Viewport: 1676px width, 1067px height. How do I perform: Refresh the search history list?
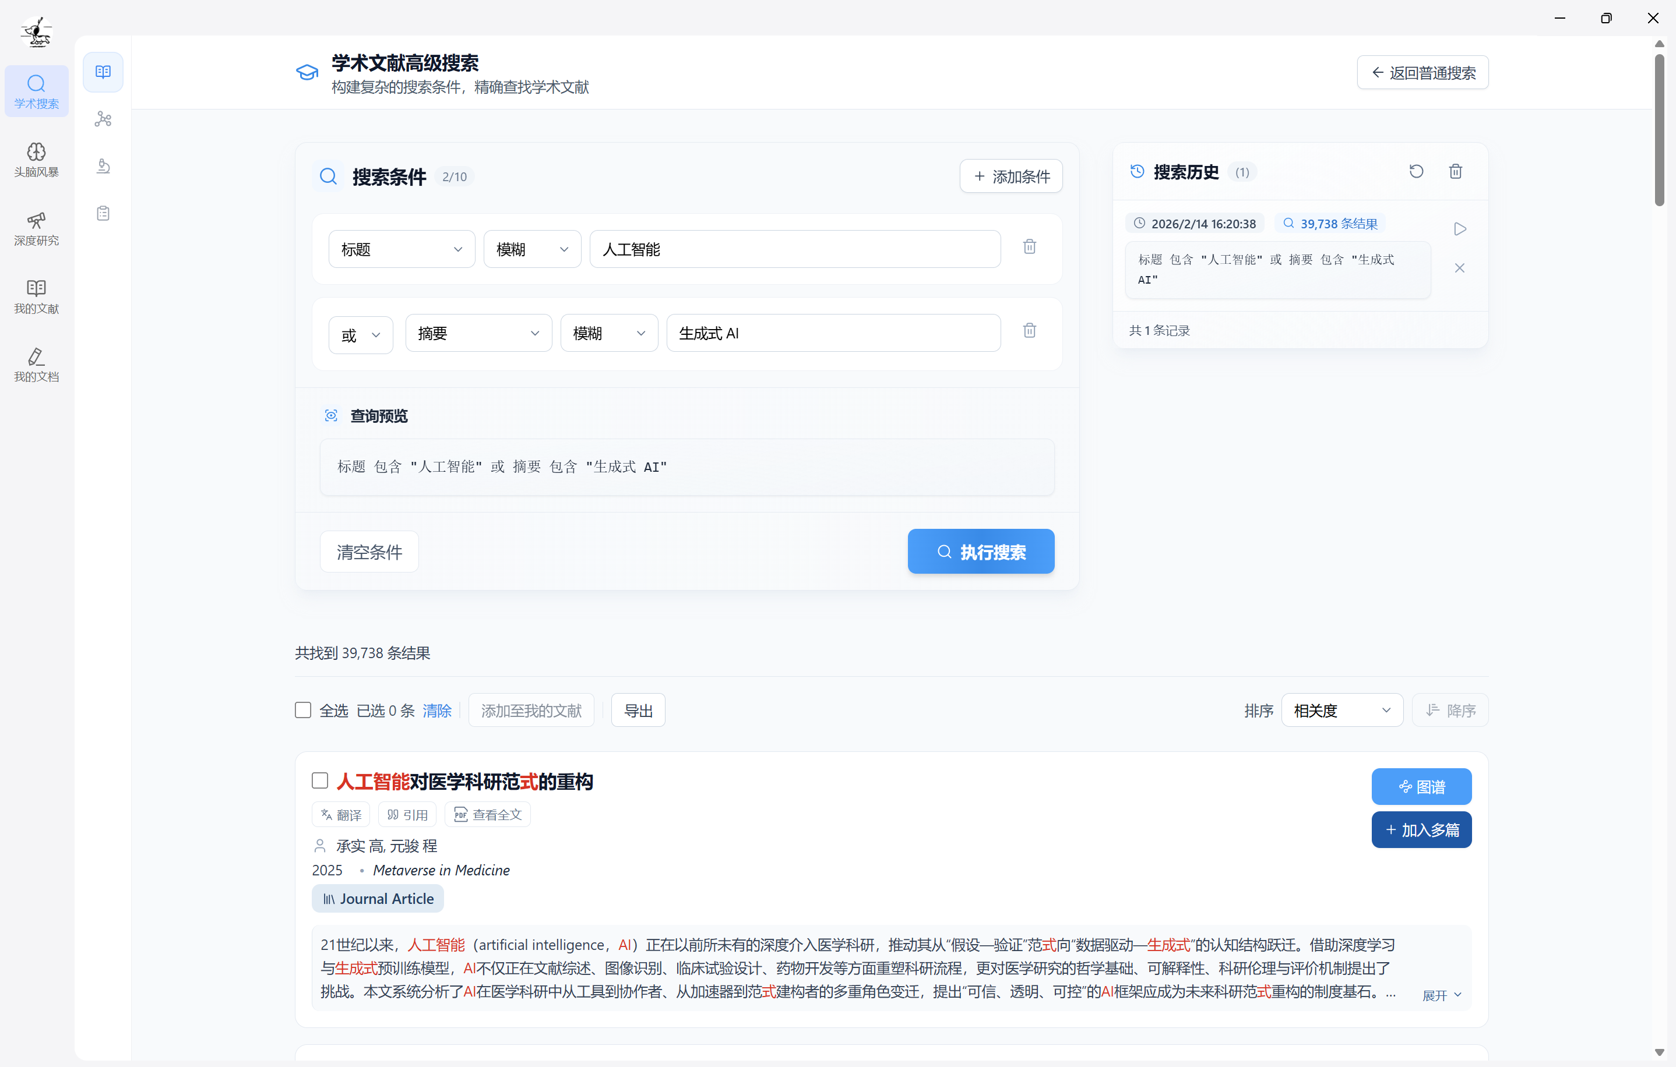click(1416, 172)
